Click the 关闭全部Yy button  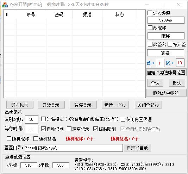(148, 105)
